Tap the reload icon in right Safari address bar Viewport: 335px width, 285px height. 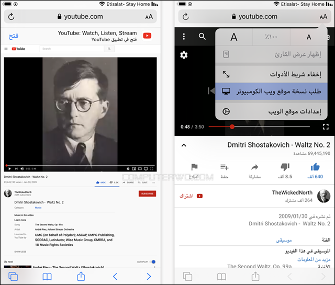[x=185, y=16]
